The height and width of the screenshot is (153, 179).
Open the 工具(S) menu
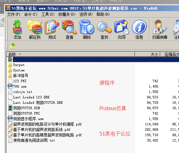[x=48, y=14]
